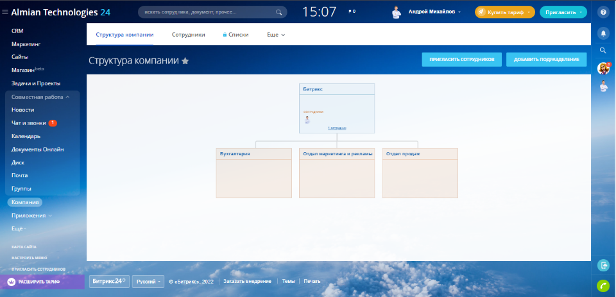This screenshot has height=297, width=616.
Task: Expand the Приложения menu section
Action: pyautogui.click(x=31, y=216)
